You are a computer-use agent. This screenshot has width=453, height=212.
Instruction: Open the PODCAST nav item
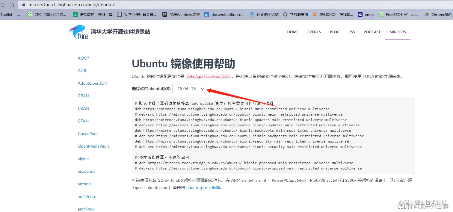[372, 32]
